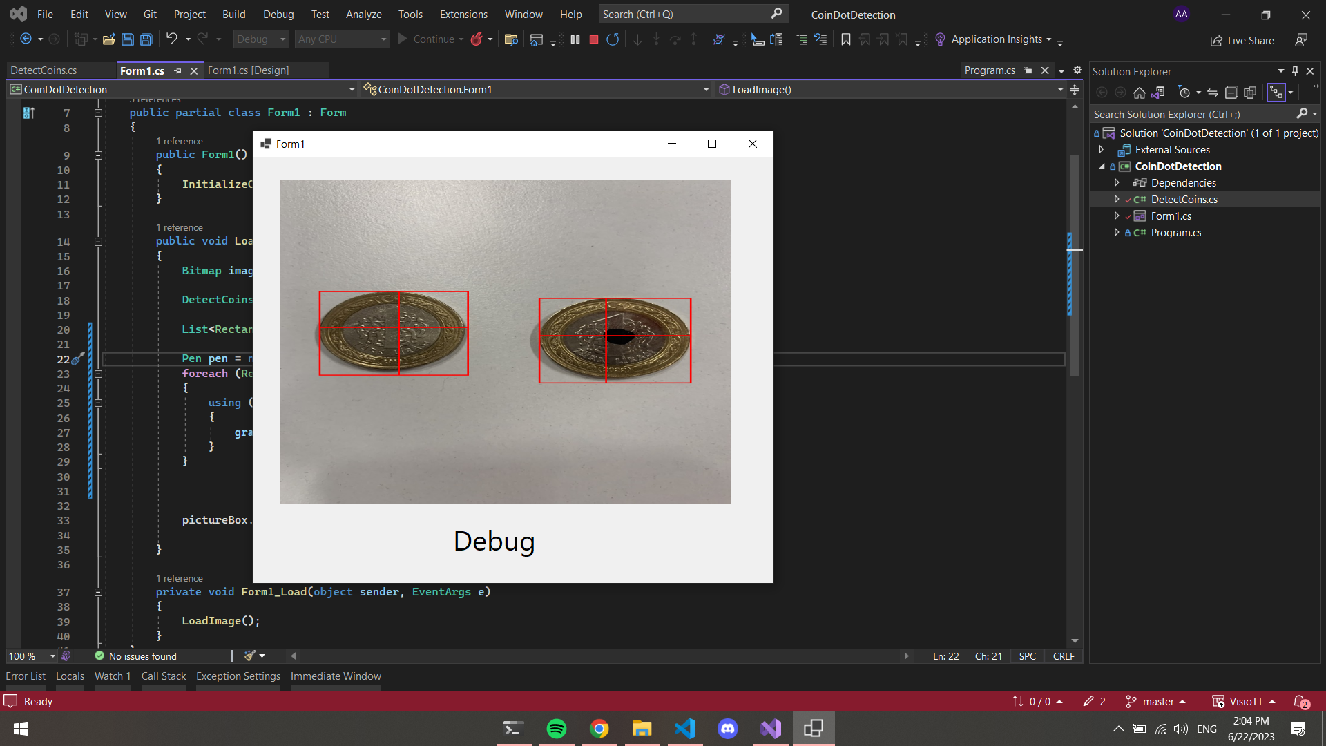Open the Extensions menu
The width and height of the screenshot is (1326, 746).
point(463,14)
